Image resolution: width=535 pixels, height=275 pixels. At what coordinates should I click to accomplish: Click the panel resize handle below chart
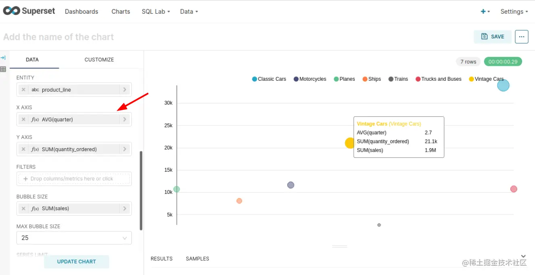(339, 246)
